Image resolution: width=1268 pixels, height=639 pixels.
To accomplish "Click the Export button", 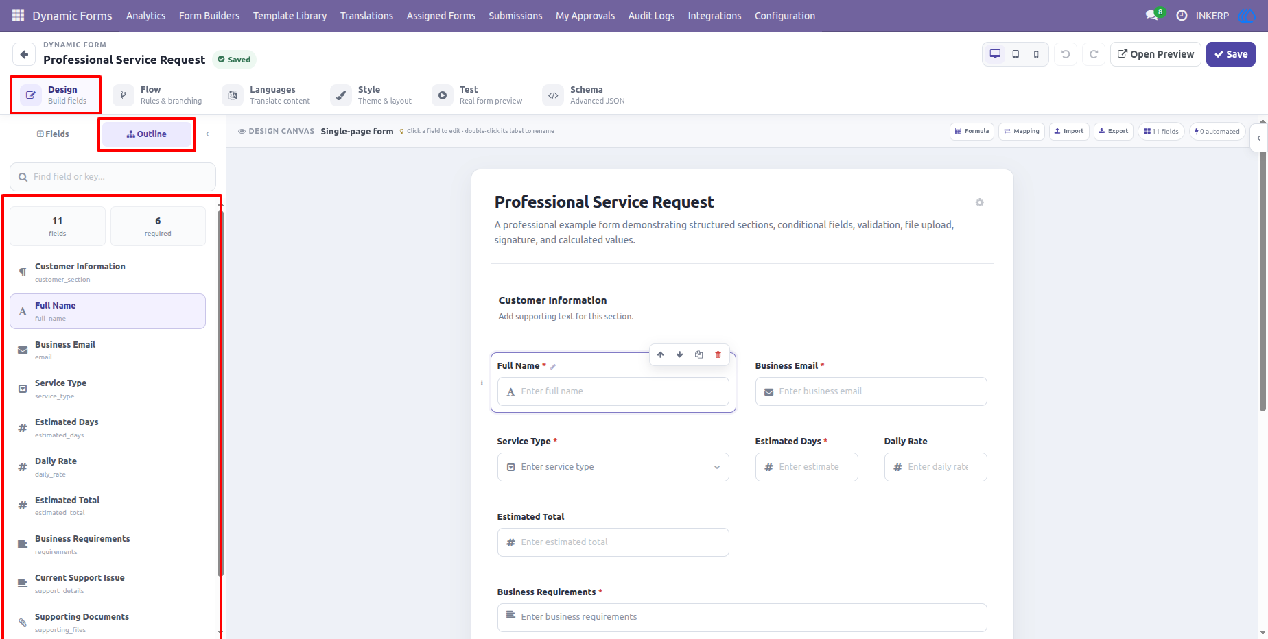I will click(1114, 131).
